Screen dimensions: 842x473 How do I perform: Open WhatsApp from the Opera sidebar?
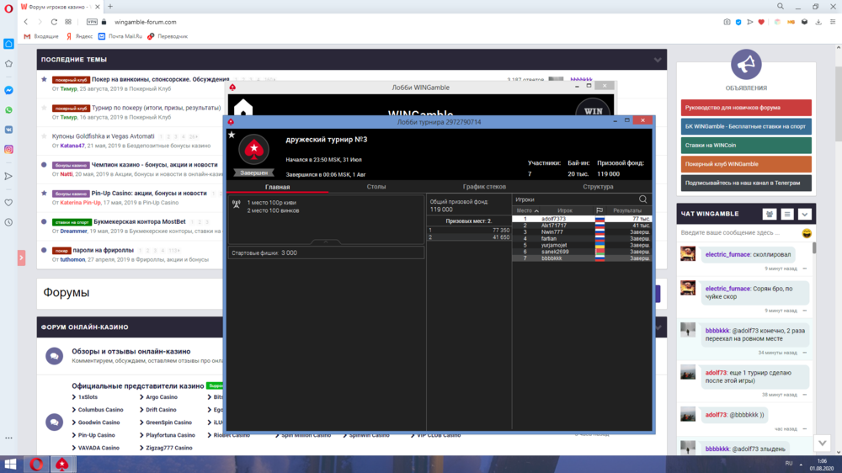click(x=8, y=109)
